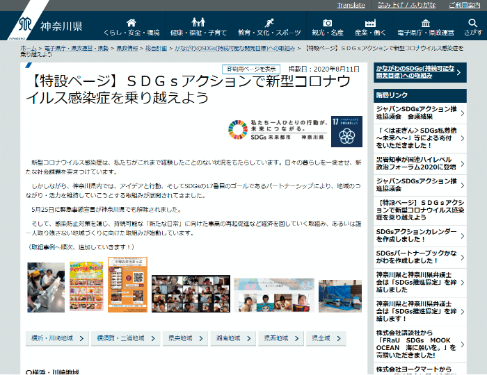The image size is (487, 375).
Task: Open 県政情報 breadcrumb link
Action: point(127,49)
